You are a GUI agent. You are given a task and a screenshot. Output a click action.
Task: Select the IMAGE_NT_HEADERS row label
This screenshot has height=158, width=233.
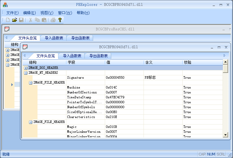(x=43, y=73)
